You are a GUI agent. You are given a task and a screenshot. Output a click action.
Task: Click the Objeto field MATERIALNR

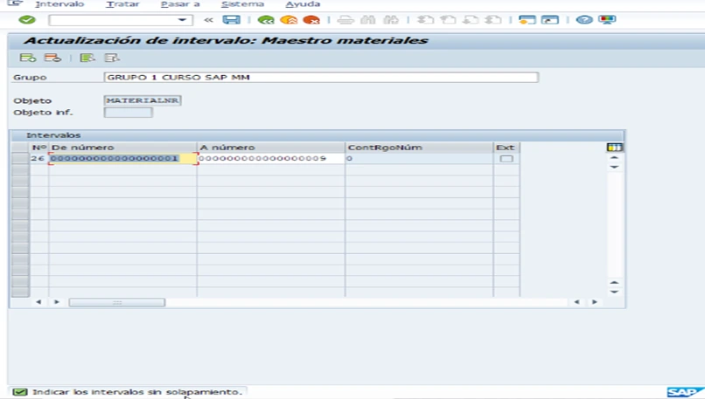143,100
